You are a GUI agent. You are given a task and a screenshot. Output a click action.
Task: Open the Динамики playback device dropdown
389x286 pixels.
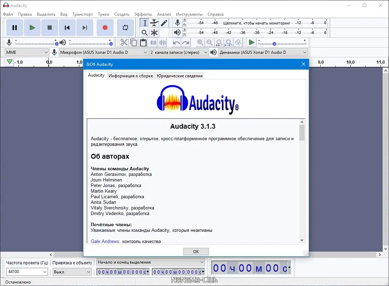pyautogui.click(x=263, y=52)
